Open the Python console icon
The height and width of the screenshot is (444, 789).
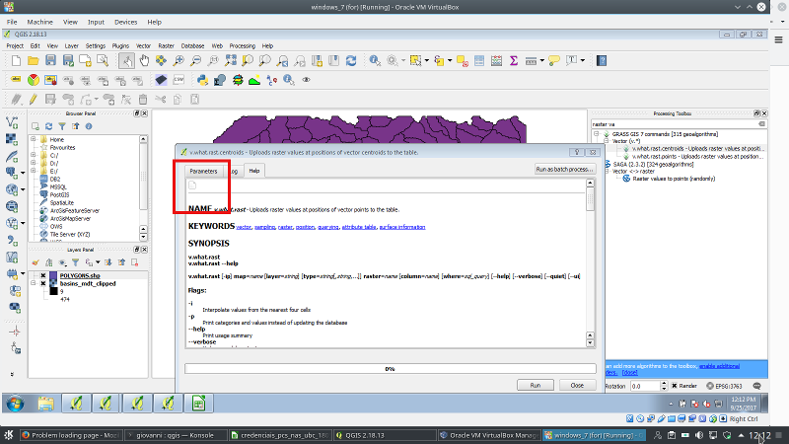(x=201, y=80)
